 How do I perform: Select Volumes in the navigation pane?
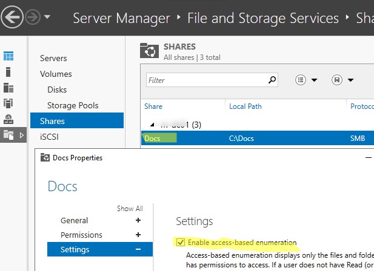56,74
